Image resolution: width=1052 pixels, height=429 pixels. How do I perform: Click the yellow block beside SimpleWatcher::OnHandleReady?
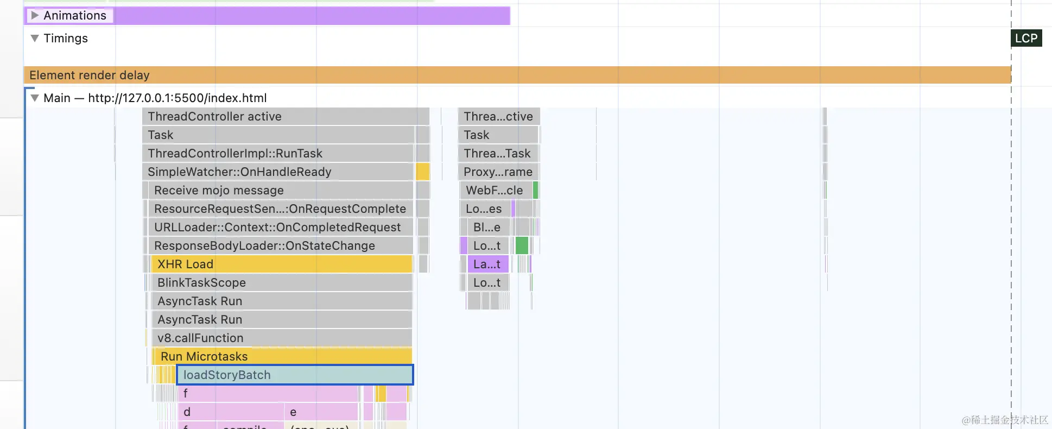tap(423, 172)
